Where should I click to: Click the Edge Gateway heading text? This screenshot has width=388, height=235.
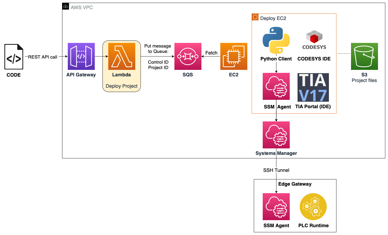pos(295,184)
